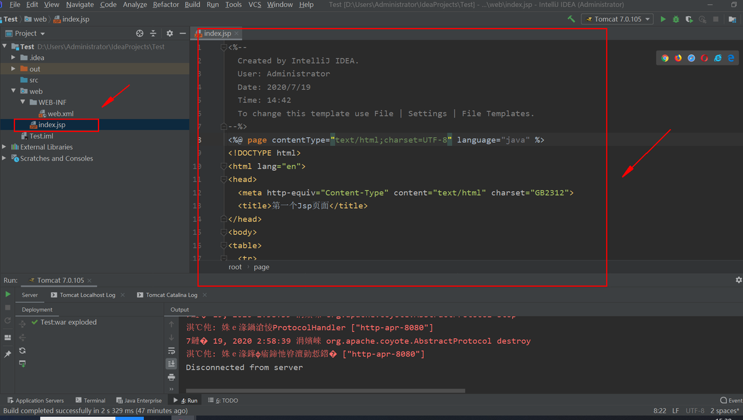This screenshot has width=743, height=420.
Task: Open the VCS menu
Action: point(255,4)
